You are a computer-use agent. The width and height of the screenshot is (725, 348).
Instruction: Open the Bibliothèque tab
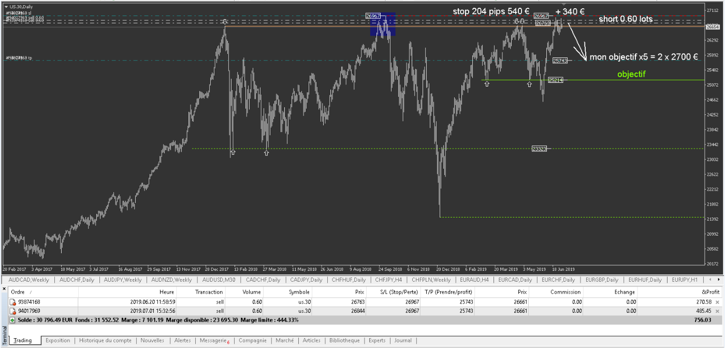(344, 340)
